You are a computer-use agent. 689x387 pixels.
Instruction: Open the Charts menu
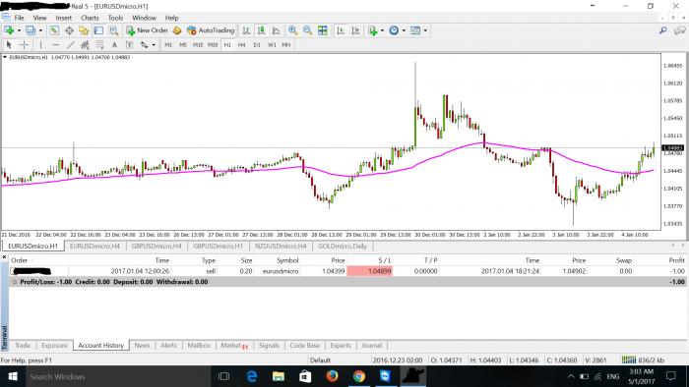pyautogui.click(x=90, y=18)
